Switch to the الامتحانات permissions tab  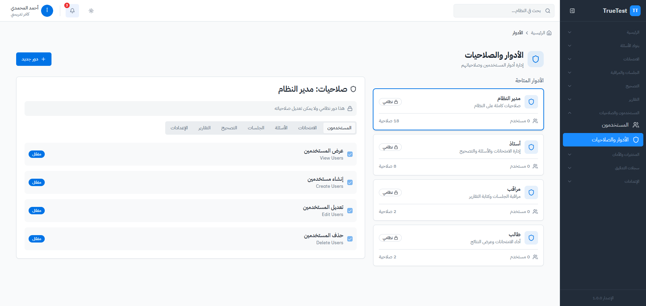point(307,128)
